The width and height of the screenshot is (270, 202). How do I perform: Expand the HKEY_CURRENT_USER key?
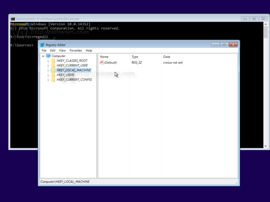(48, 66)
